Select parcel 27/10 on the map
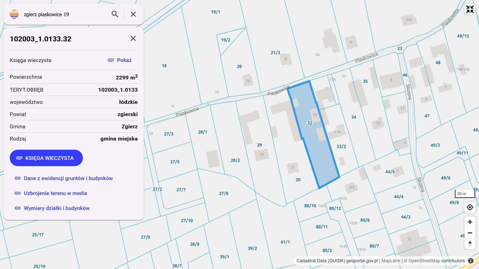This screenshot has width=479, height=269. pos(187,220)
